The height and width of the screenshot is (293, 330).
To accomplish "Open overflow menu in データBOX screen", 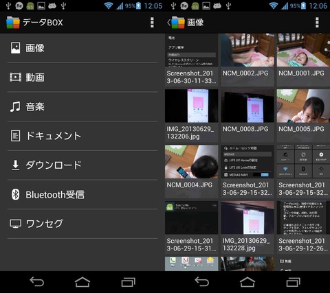I will pos(152,23).
